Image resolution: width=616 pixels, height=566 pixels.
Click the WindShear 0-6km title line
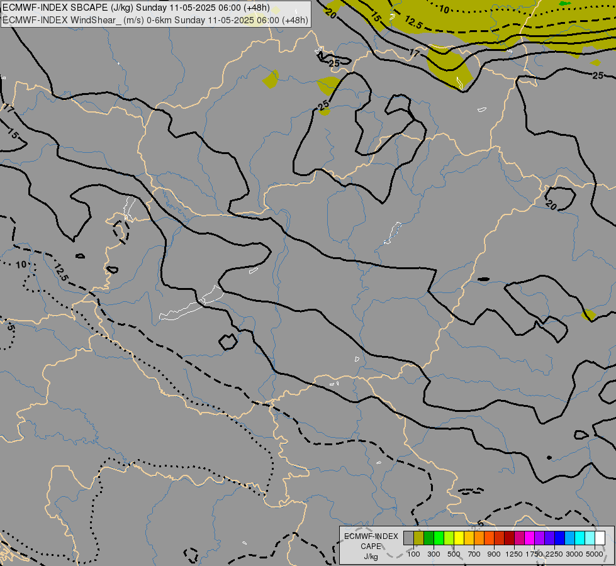[x=155, y=20]
